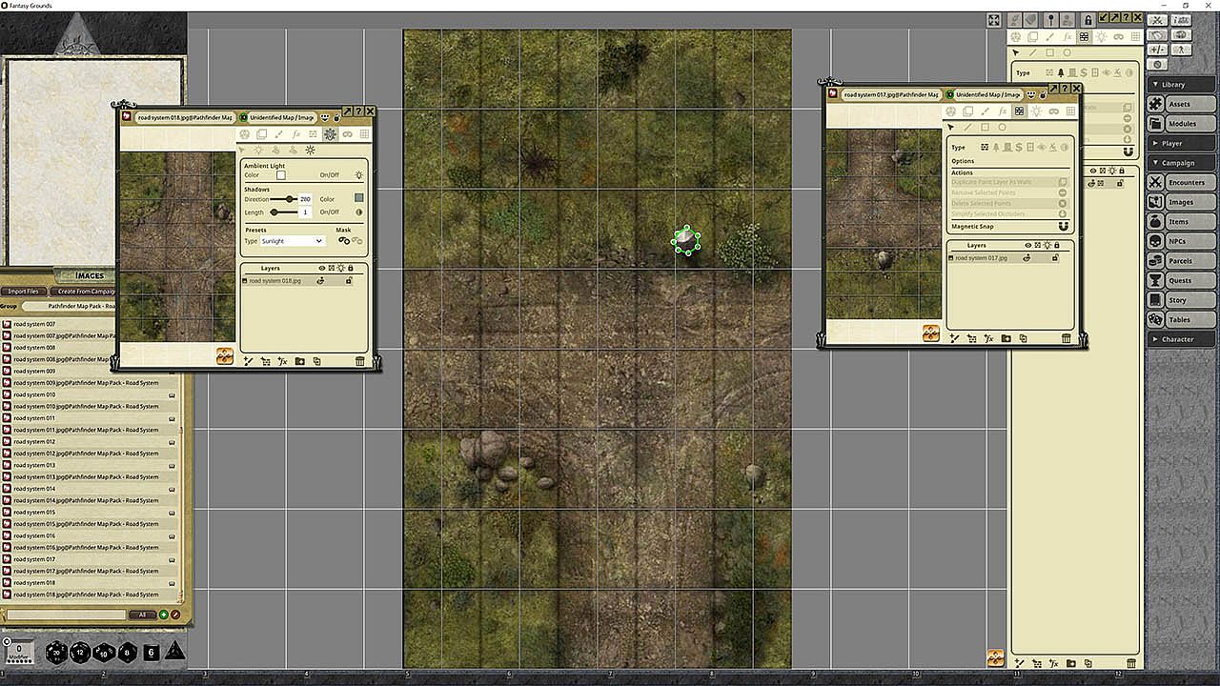Open the fx effects tool in road system 018 window
1220x686 pixels.
(295, 134)
